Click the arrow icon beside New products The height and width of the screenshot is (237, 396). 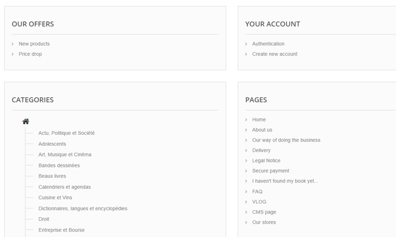[x=13, y=44]
